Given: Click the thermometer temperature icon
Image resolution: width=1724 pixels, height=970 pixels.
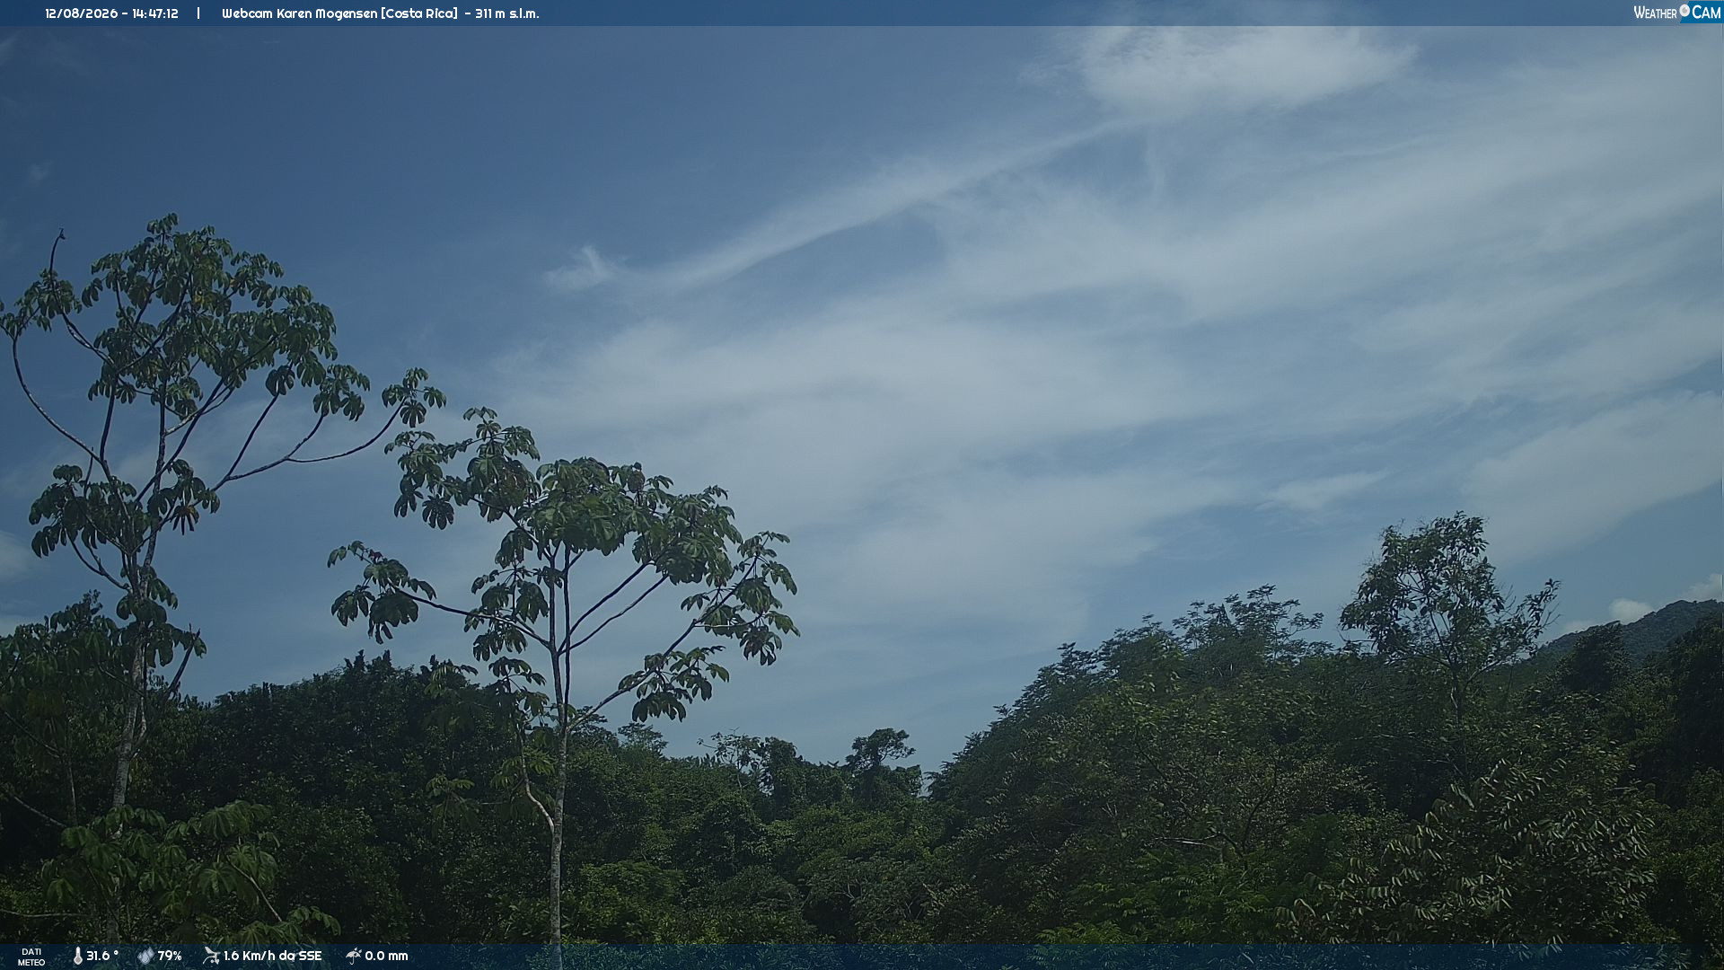Looking at the screenshot, I should (x=77, y=956).
